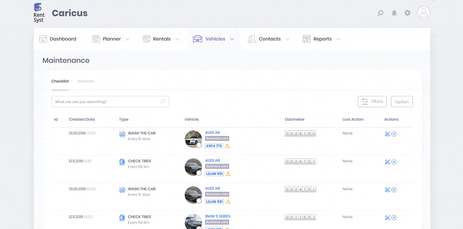The width and height of the screenshot is (463, 229).
Task: Click wrench service icon for Audi A6
Action: [x=387, y=134]
